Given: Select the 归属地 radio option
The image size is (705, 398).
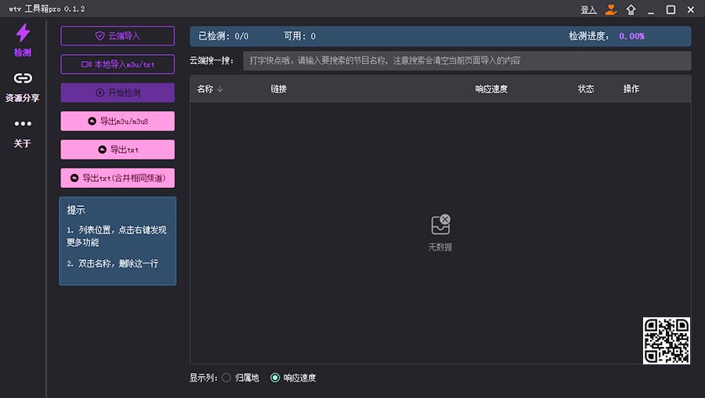Looking at the screenshot, I should [x=226, y=378].
